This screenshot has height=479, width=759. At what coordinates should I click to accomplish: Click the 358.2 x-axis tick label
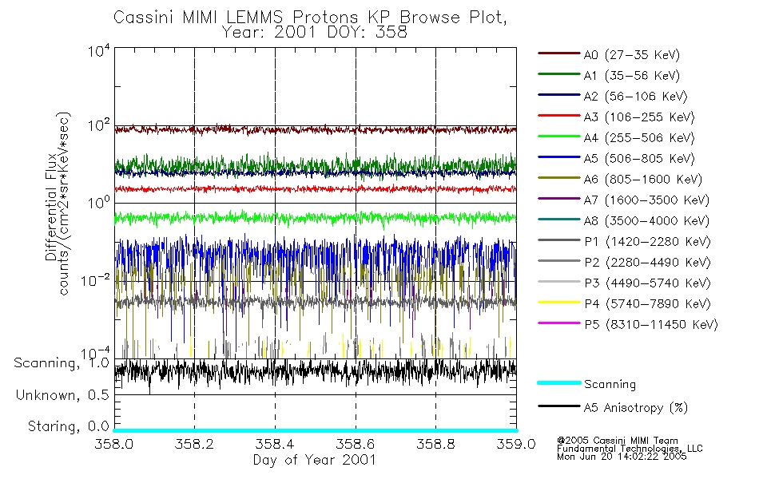(194, 444)
